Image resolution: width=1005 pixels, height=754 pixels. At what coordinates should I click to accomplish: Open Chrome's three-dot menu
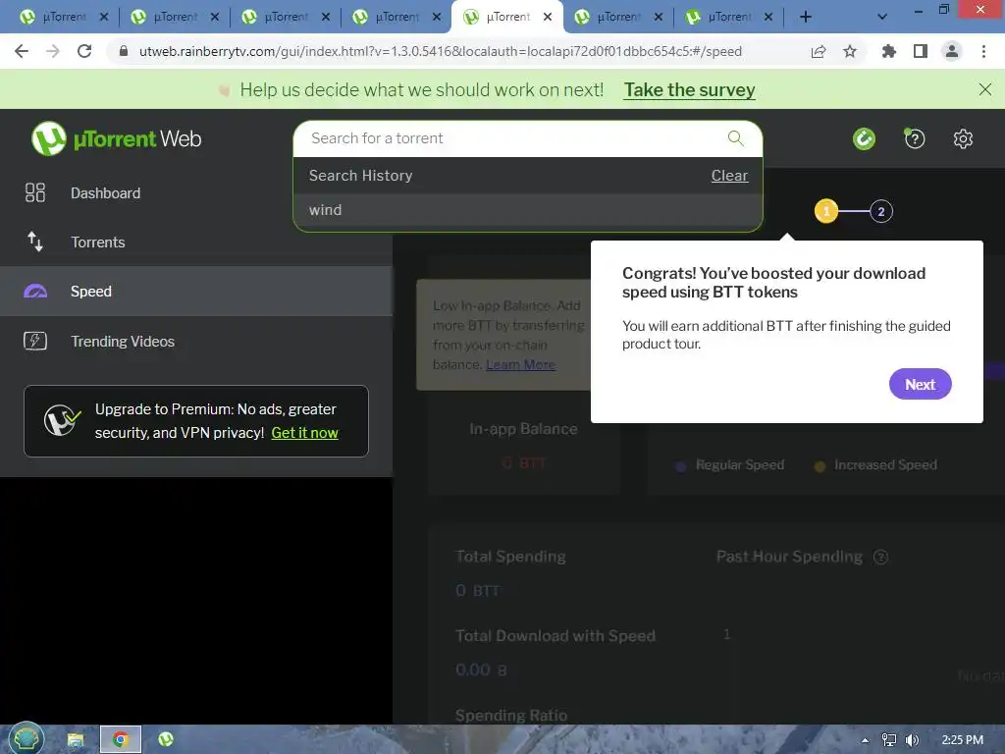(983, 51)
